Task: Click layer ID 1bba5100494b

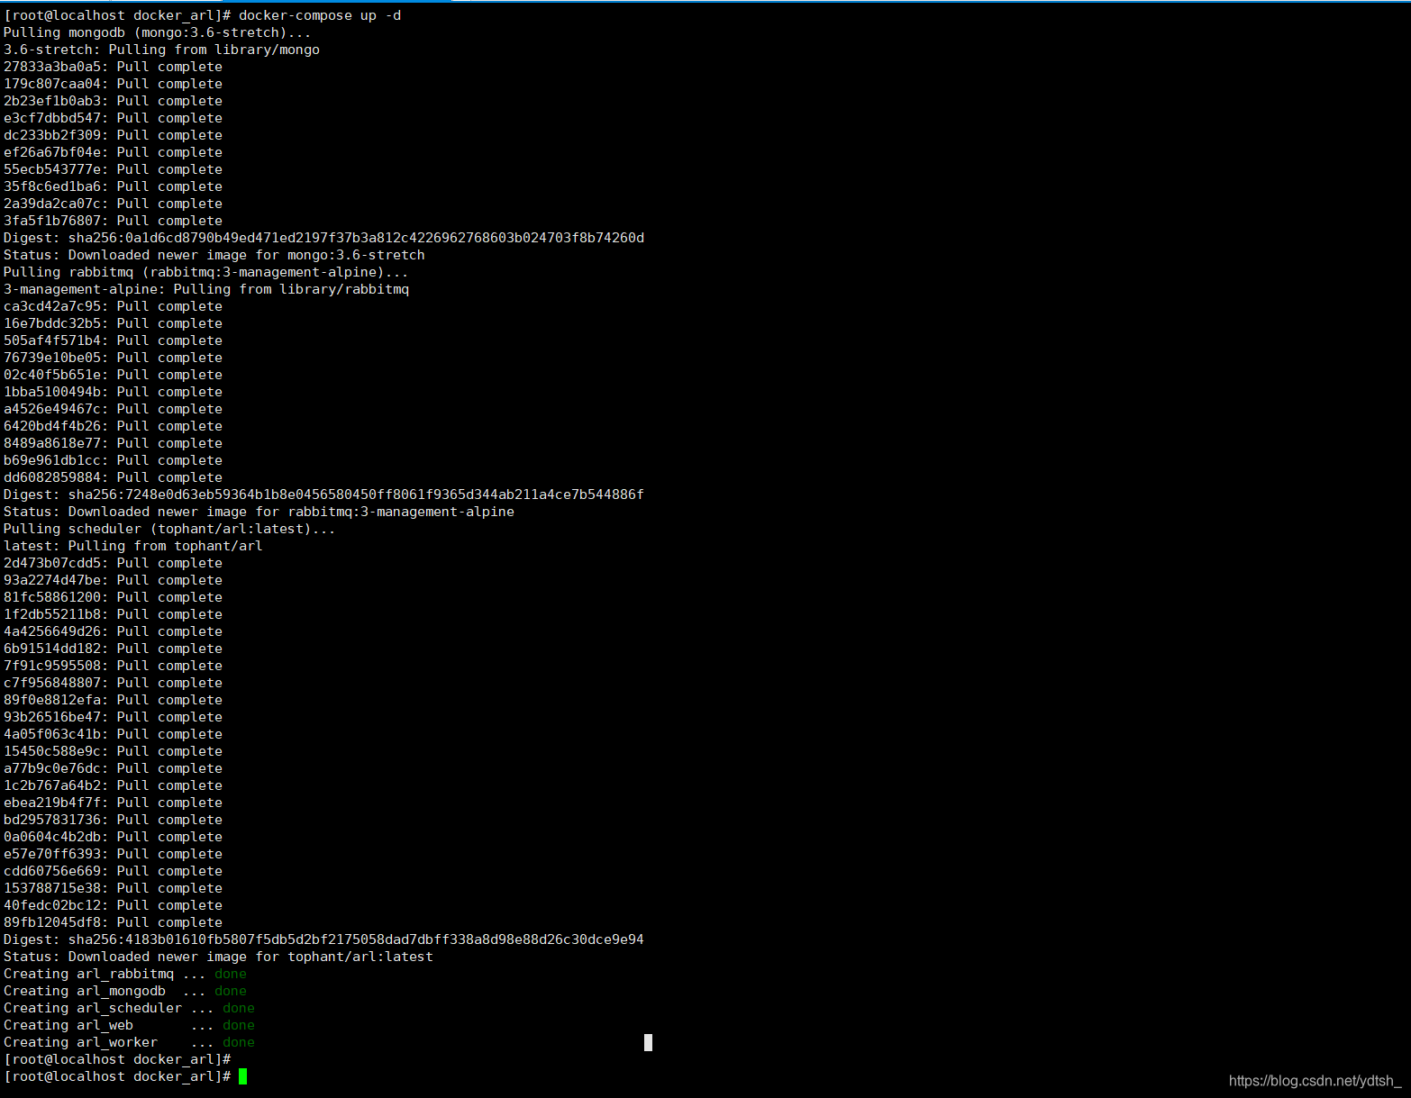Action: click(x=52, y=392)
